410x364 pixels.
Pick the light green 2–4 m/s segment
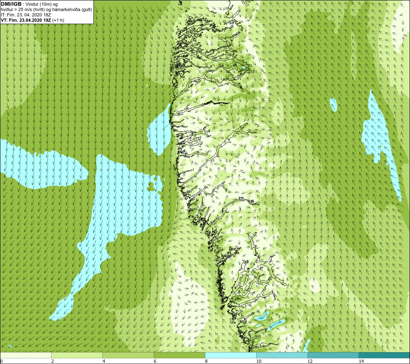point(77,355)
